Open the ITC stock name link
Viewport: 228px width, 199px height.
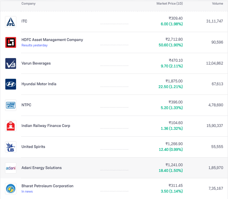24,21
